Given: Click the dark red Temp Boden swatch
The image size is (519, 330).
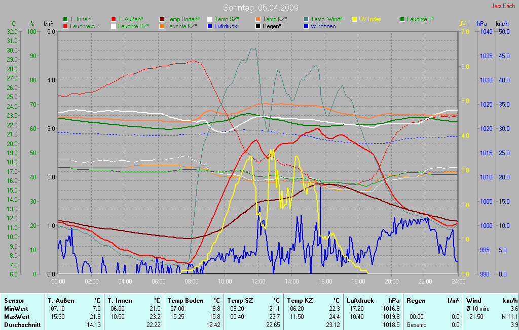Looking at the screenshot, I should 162,20.
